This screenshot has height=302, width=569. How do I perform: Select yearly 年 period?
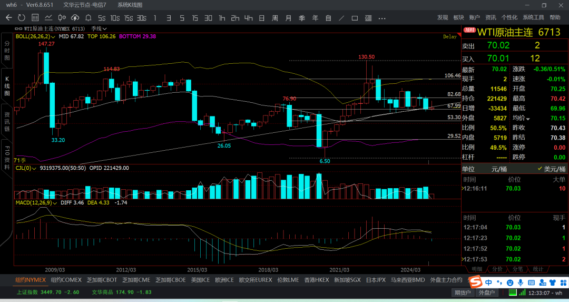[x=315, y=18]
